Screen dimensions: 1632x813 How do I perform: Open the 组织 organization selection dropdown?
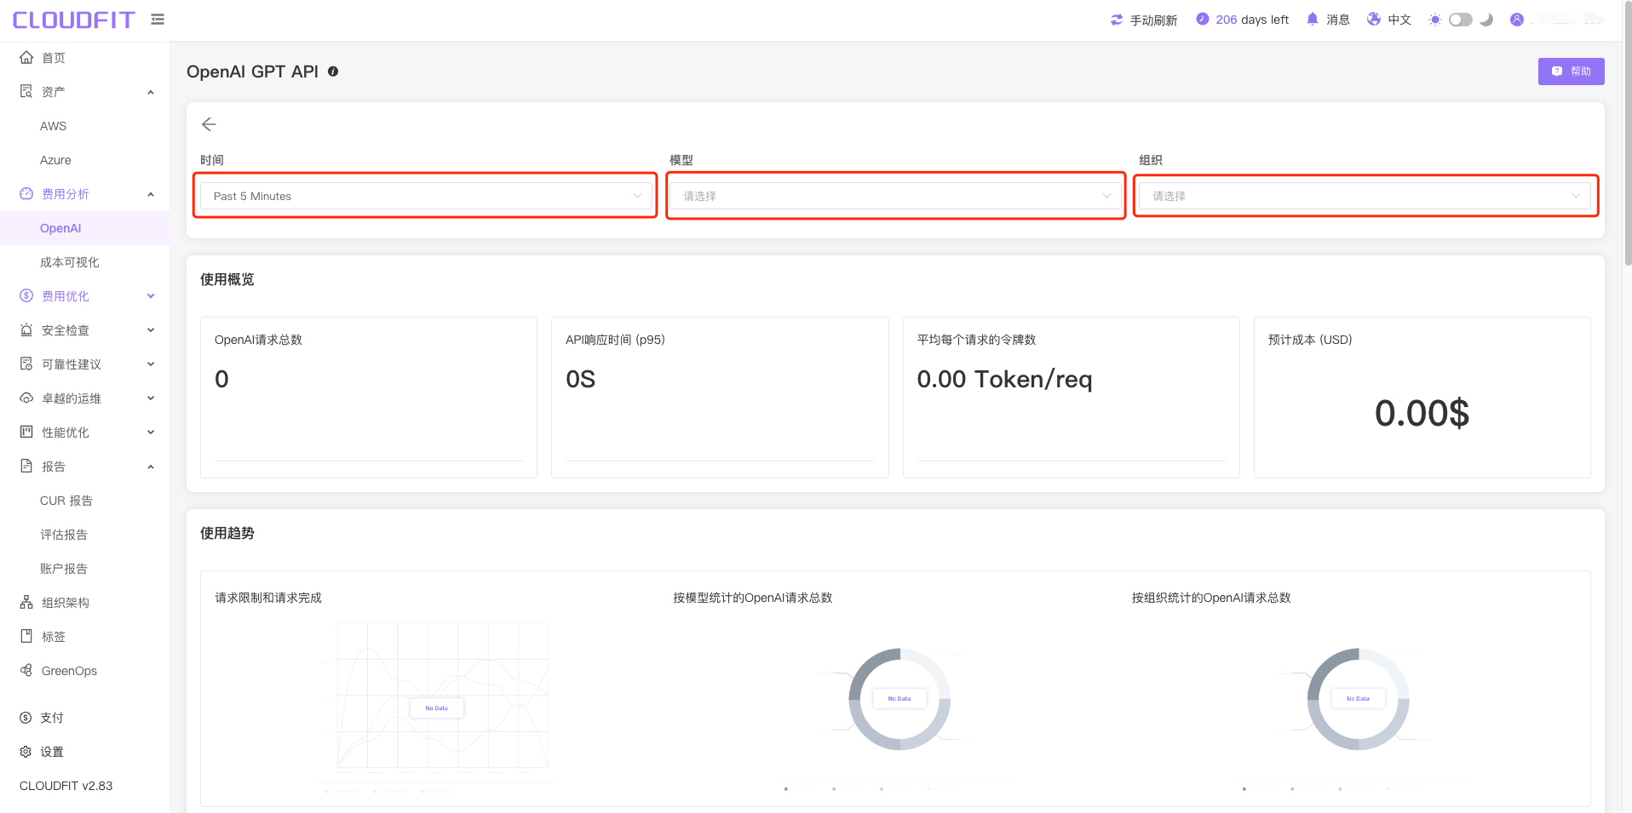1365,196
